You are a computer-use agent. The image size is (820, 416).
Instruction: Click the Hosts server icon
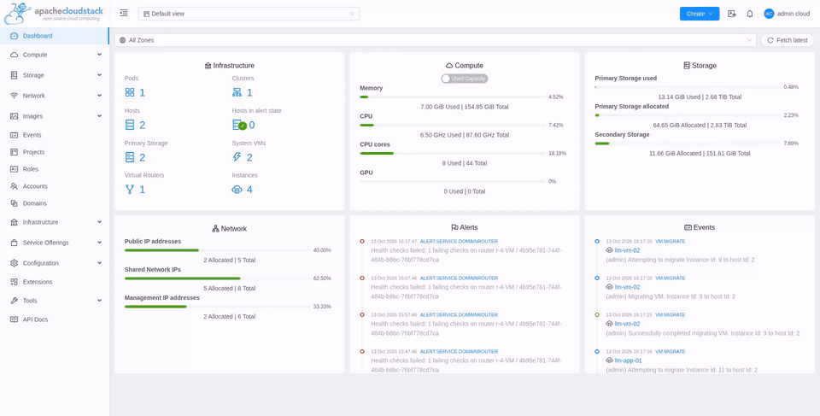pyautogui.click(x=130, y=125)
